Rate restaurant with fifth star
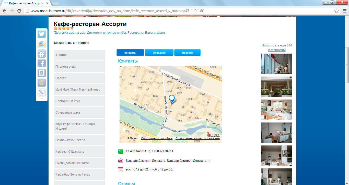The image size is (349, 185). (x=72, y=28)
